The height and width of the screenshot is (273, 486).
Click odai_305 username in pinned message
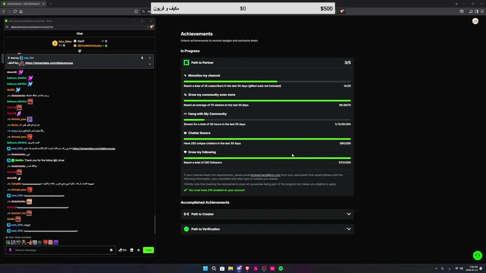(x=29, y=58)
